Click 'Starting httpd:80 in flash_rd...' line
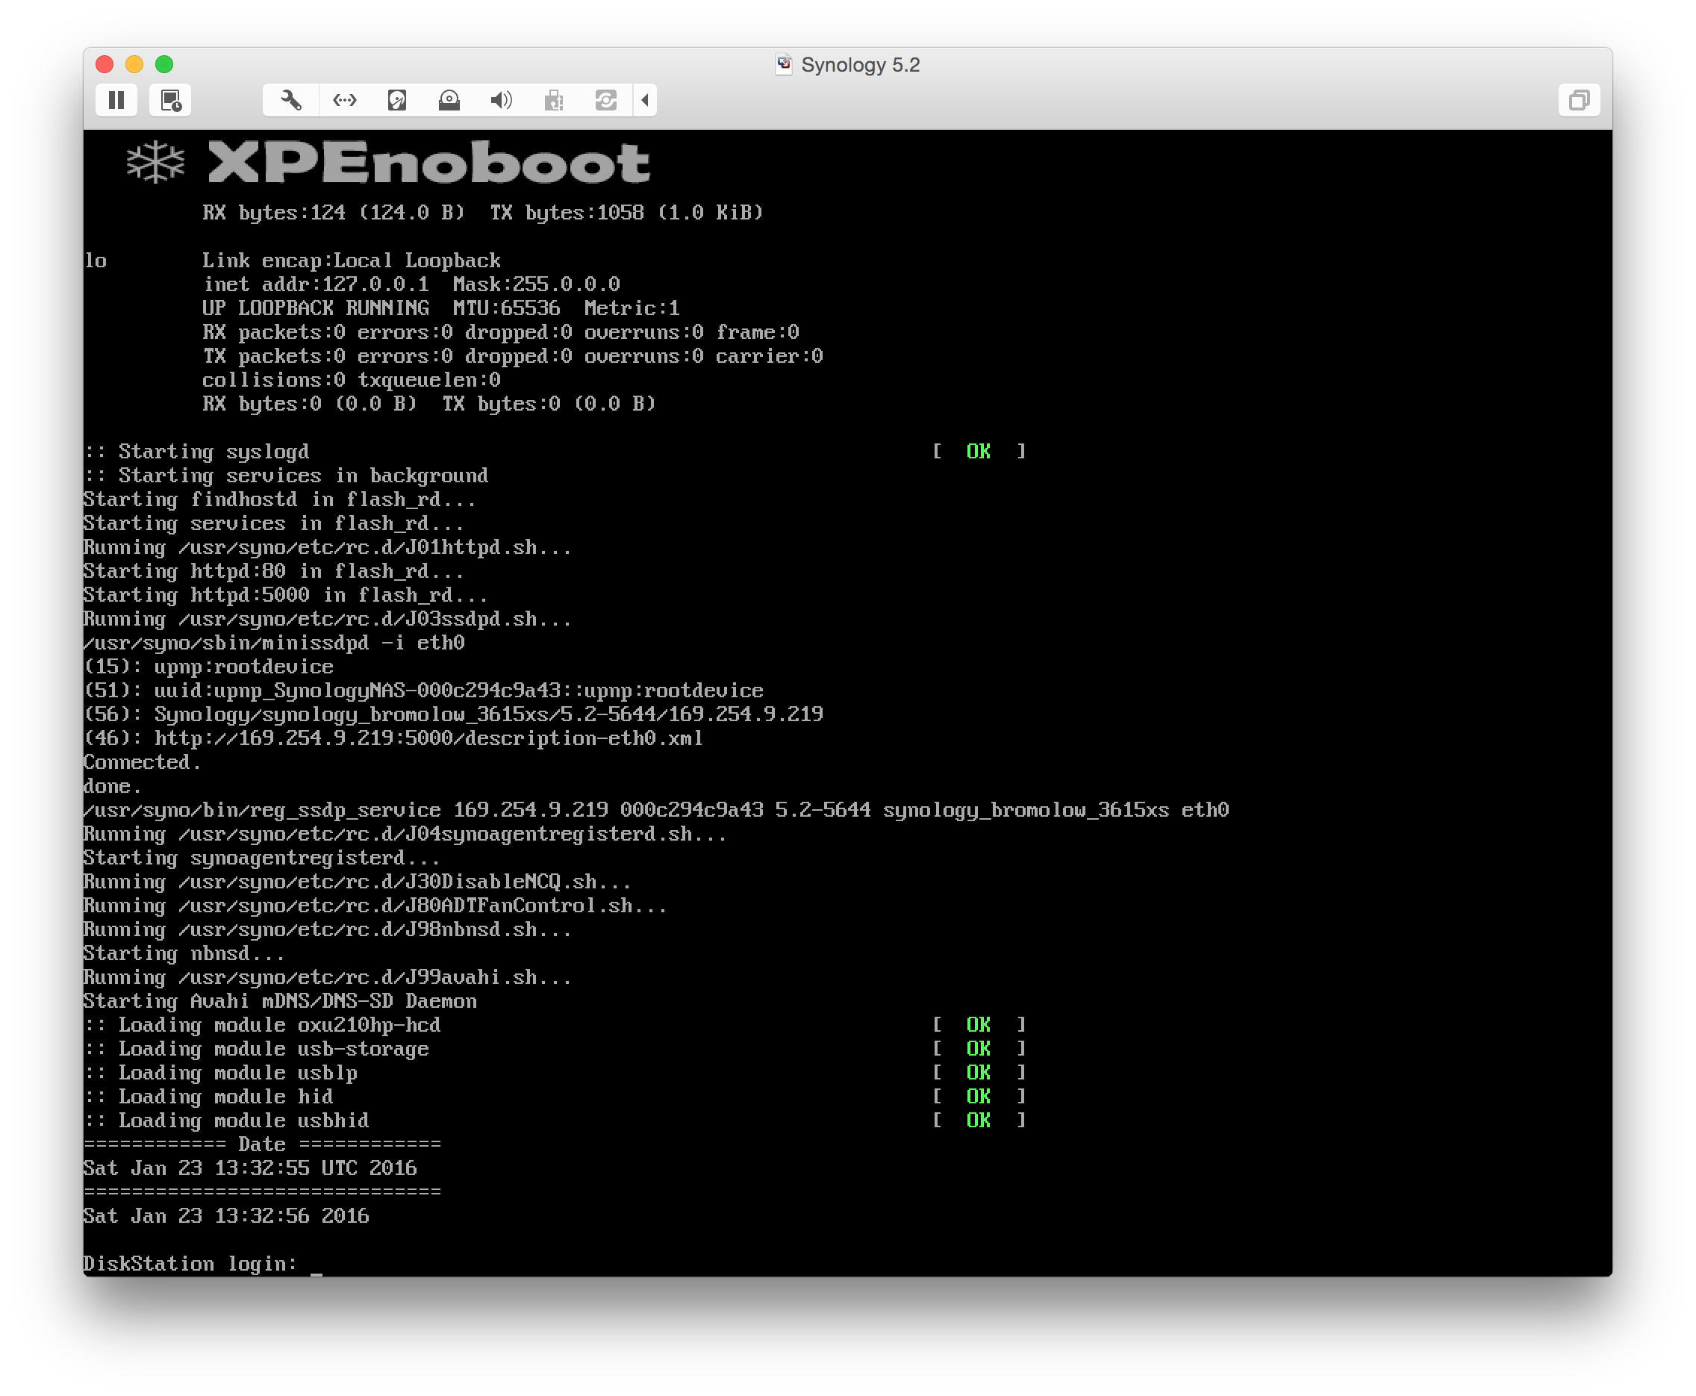 click(x=274, y=571)
